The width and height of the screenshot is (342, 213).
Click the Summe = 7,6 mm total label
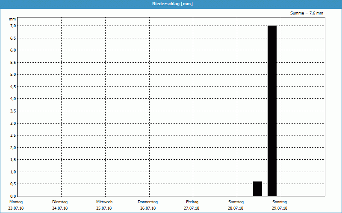pos(307,13)
